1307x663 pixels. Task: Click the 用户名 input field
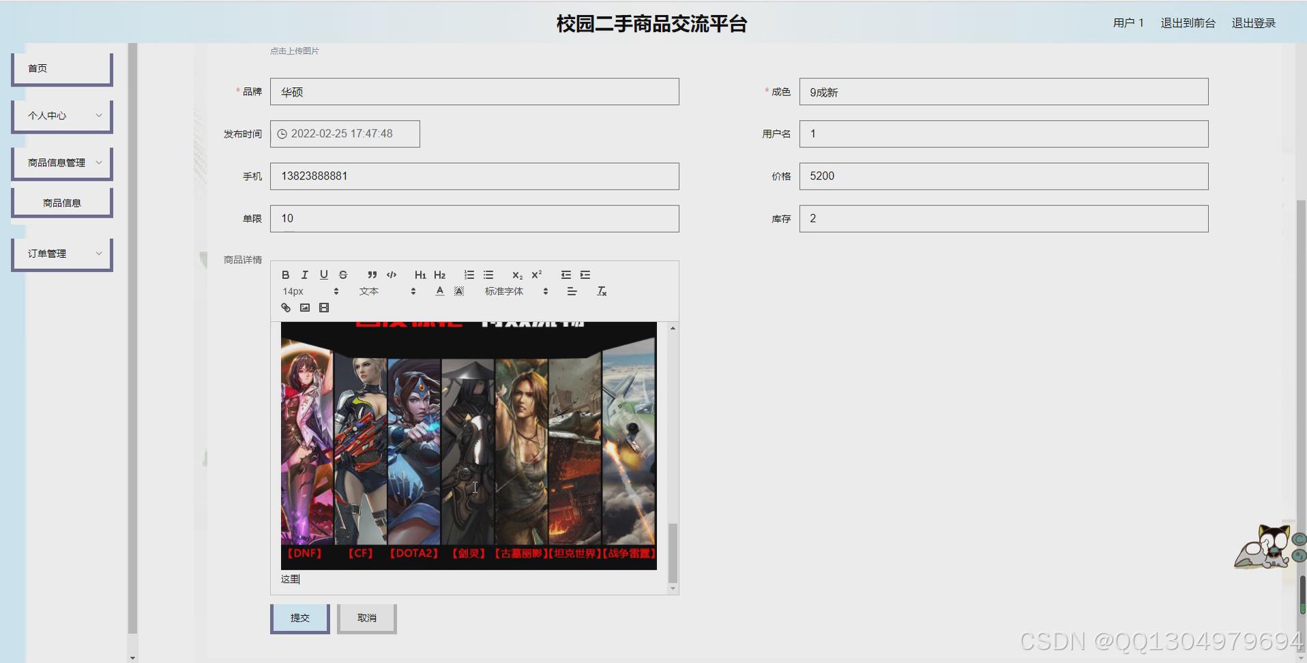click(1003, 134)
